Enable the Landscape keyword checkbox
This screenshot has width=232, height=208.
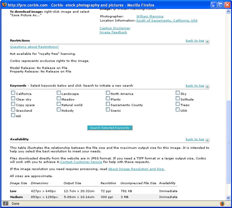coord(59,93)
